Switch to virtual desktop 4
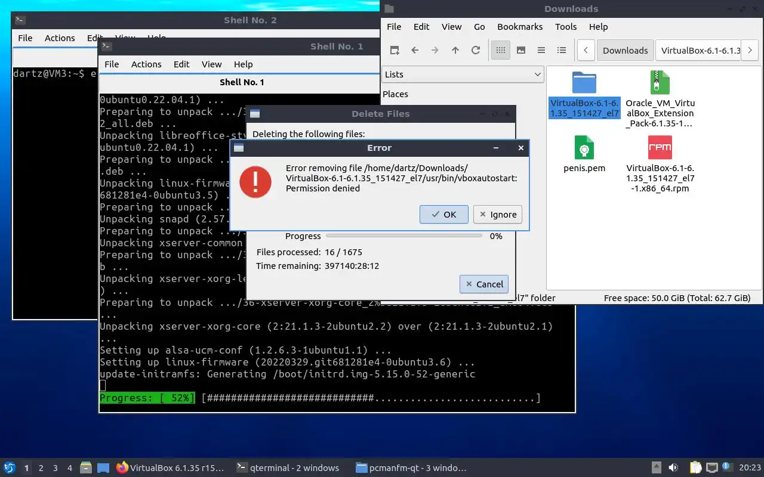This screenshot has height=477, width=764. 69,468
